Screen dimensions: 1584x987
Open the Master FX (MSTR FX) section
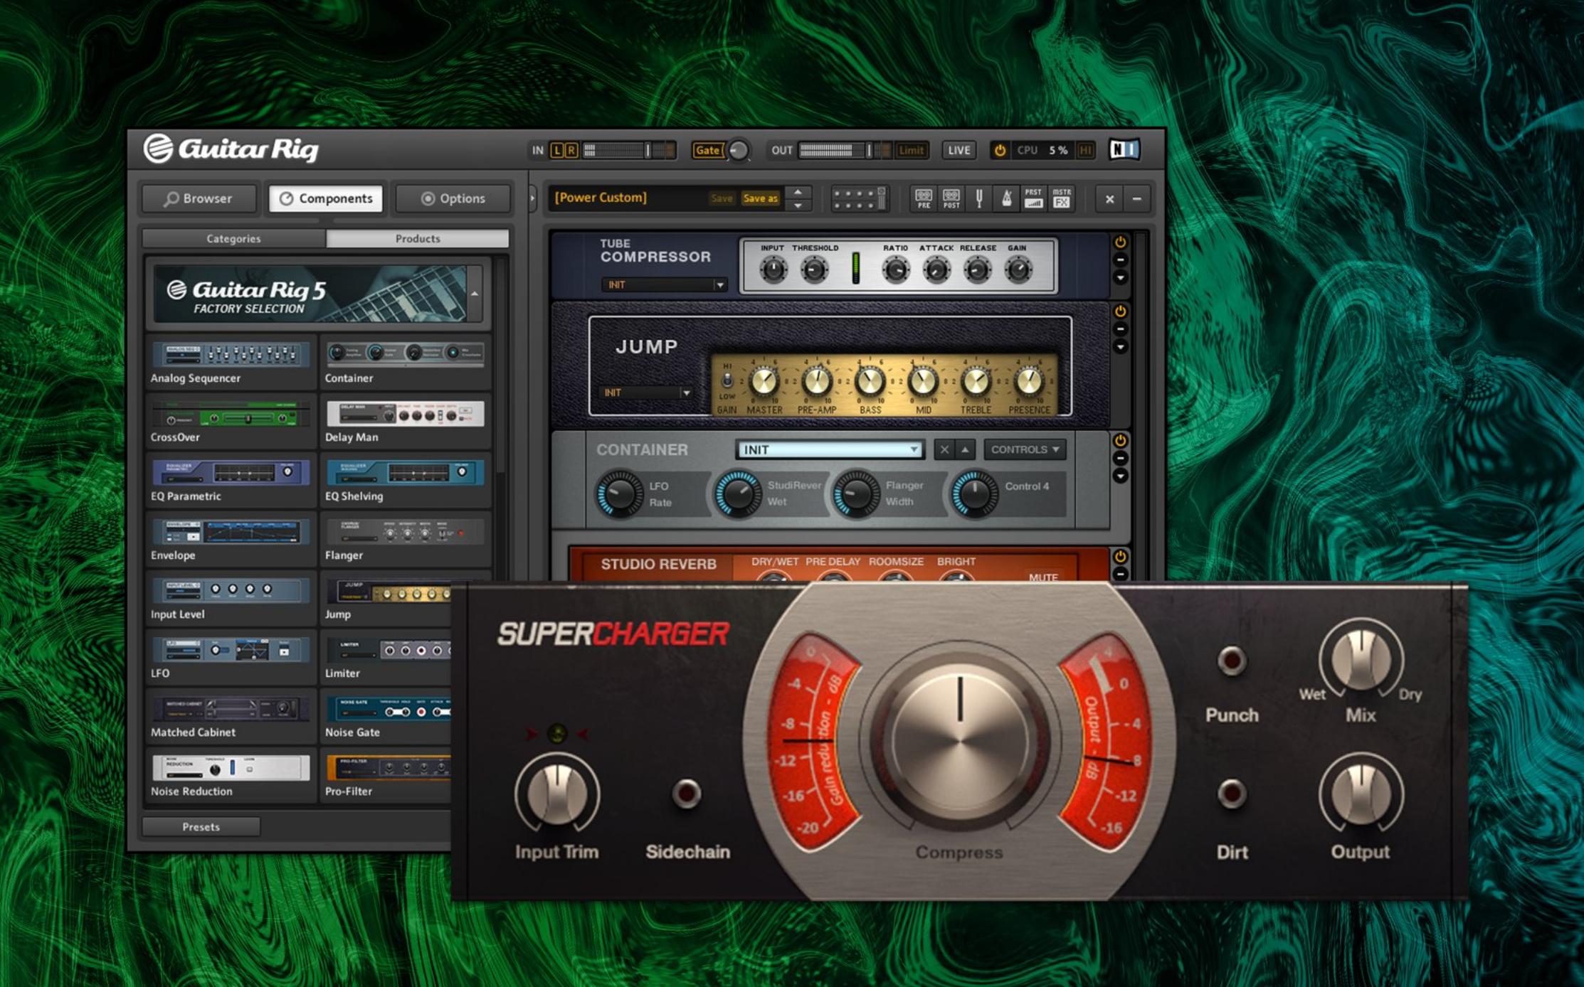pyautogui.click(x=1061, y=198)
